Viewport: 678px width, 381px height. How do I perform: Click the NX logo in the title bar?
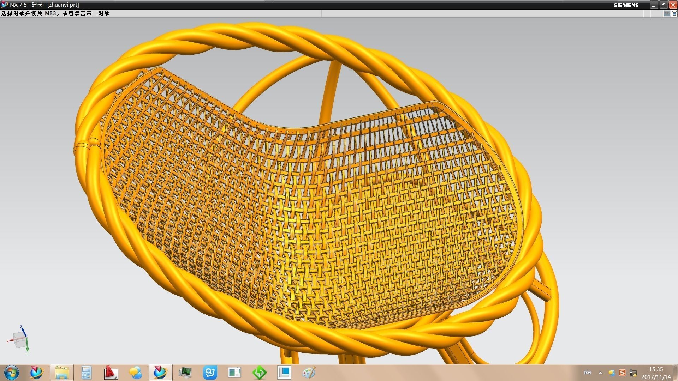pyautogui.click(x=4, y=5)
